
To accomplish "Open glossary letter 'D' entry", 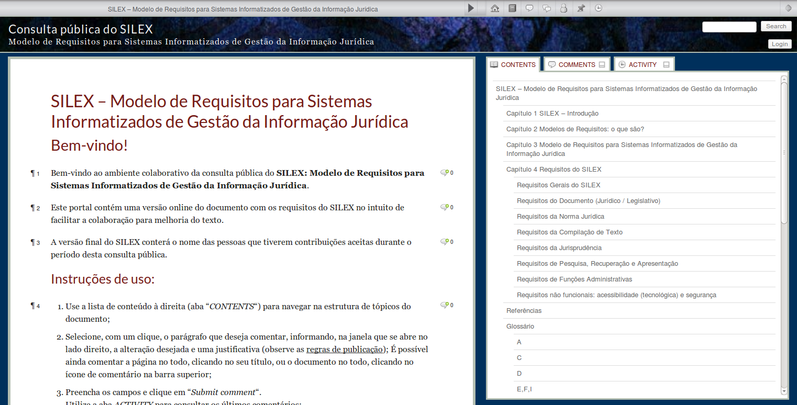I will pos(645,374).
